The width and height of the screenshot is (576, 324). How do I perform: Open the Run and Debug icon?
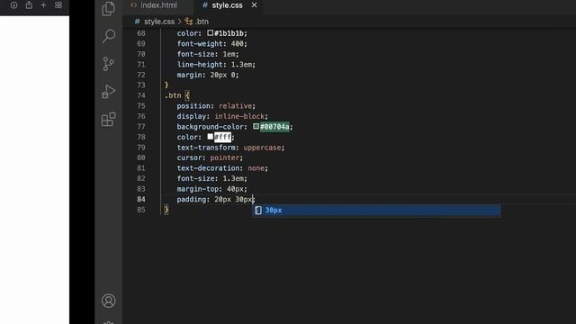pyautogui.click(x=108, y=92)
